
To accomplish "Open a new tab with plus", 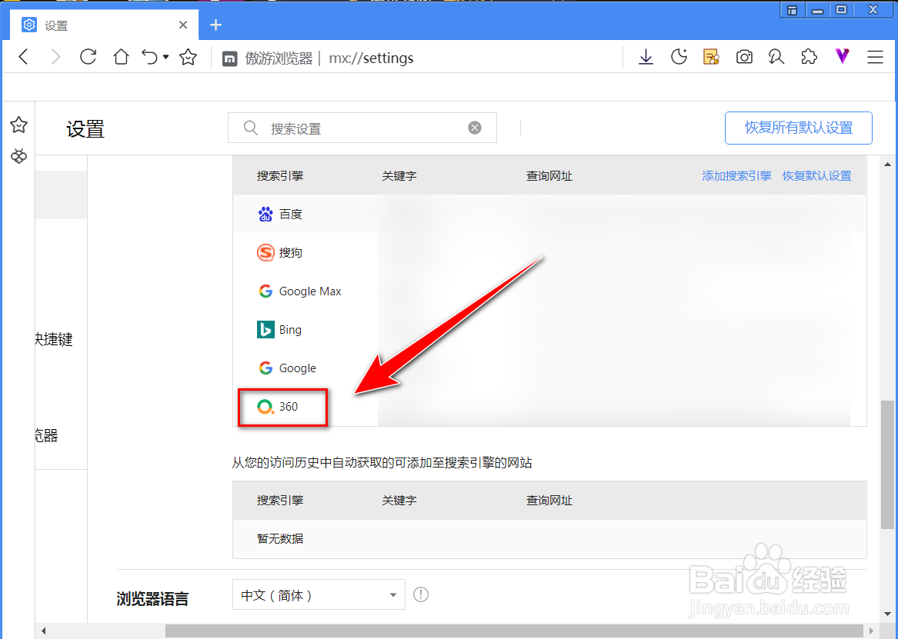I will click(215, 25).
